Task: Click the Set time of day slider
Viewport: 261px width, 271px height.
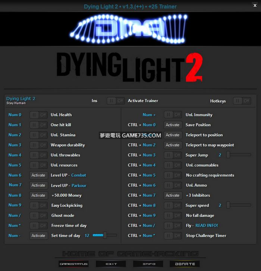Action: pyautogui.click(x=105, y=235)
